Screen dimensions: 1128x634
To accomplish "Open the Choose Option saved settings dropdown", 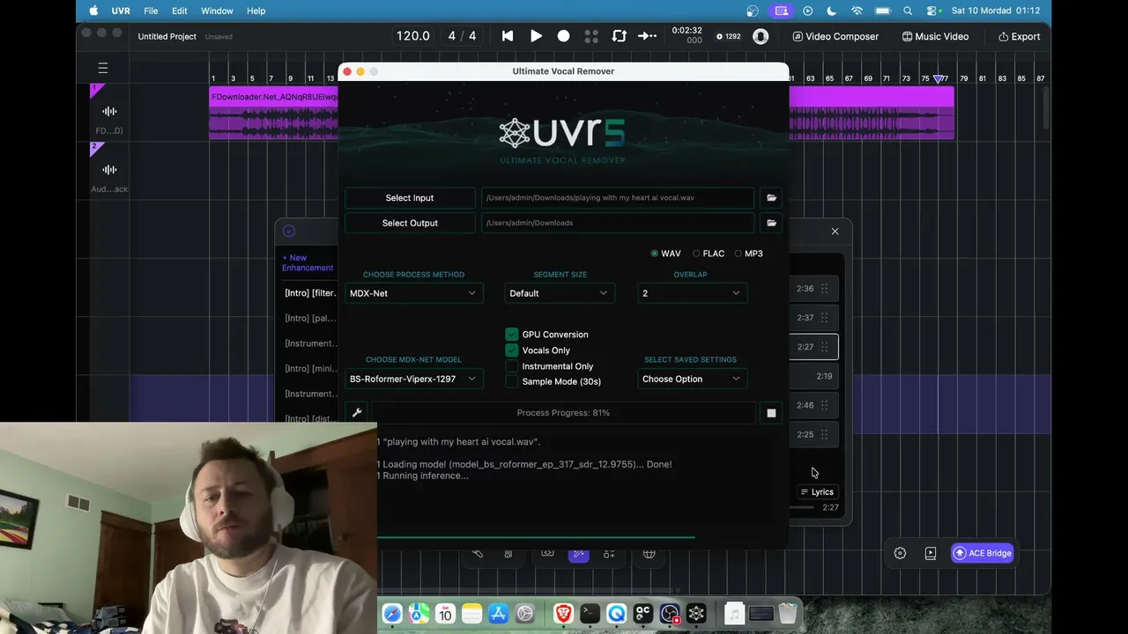I will 692,379.
